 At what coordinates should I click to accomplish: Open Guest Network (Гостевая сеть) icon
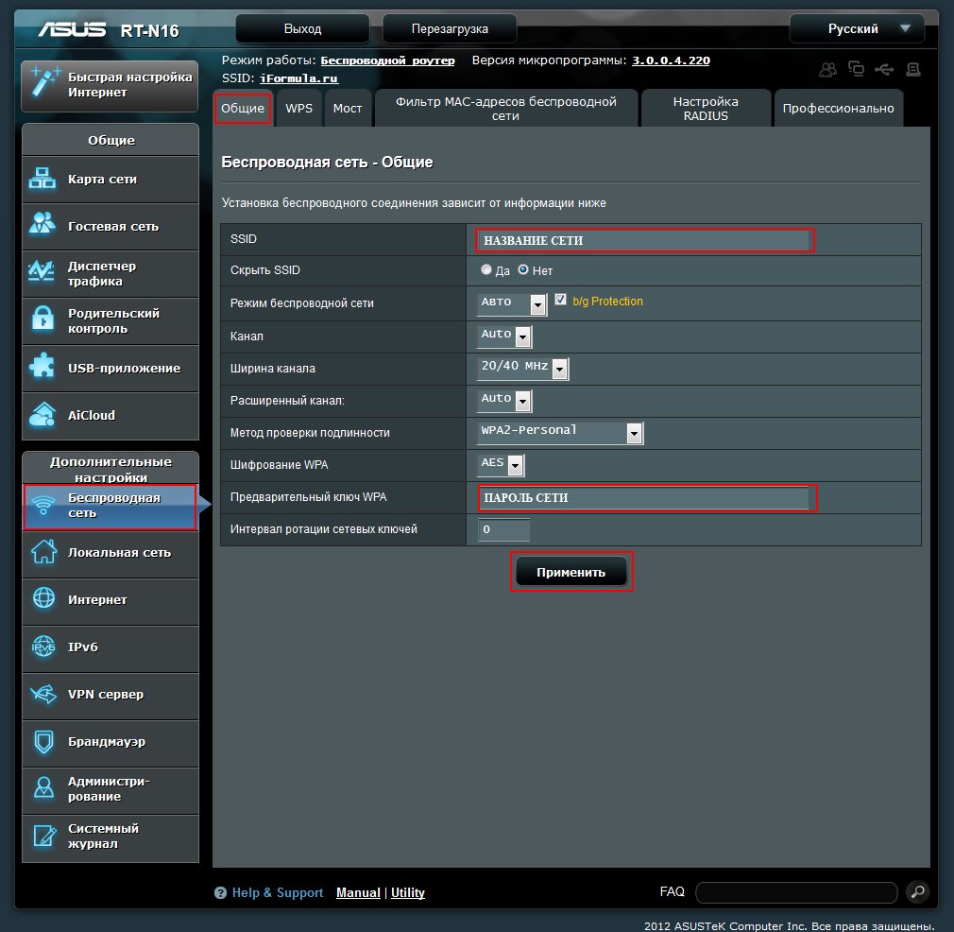(43, 226)
